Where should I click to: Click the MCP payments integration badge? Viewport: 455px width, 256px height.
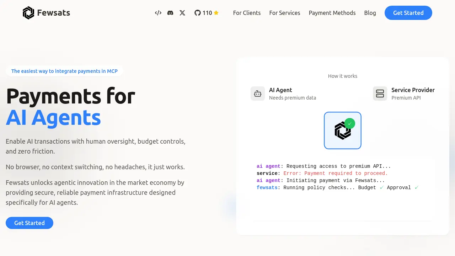64,71
